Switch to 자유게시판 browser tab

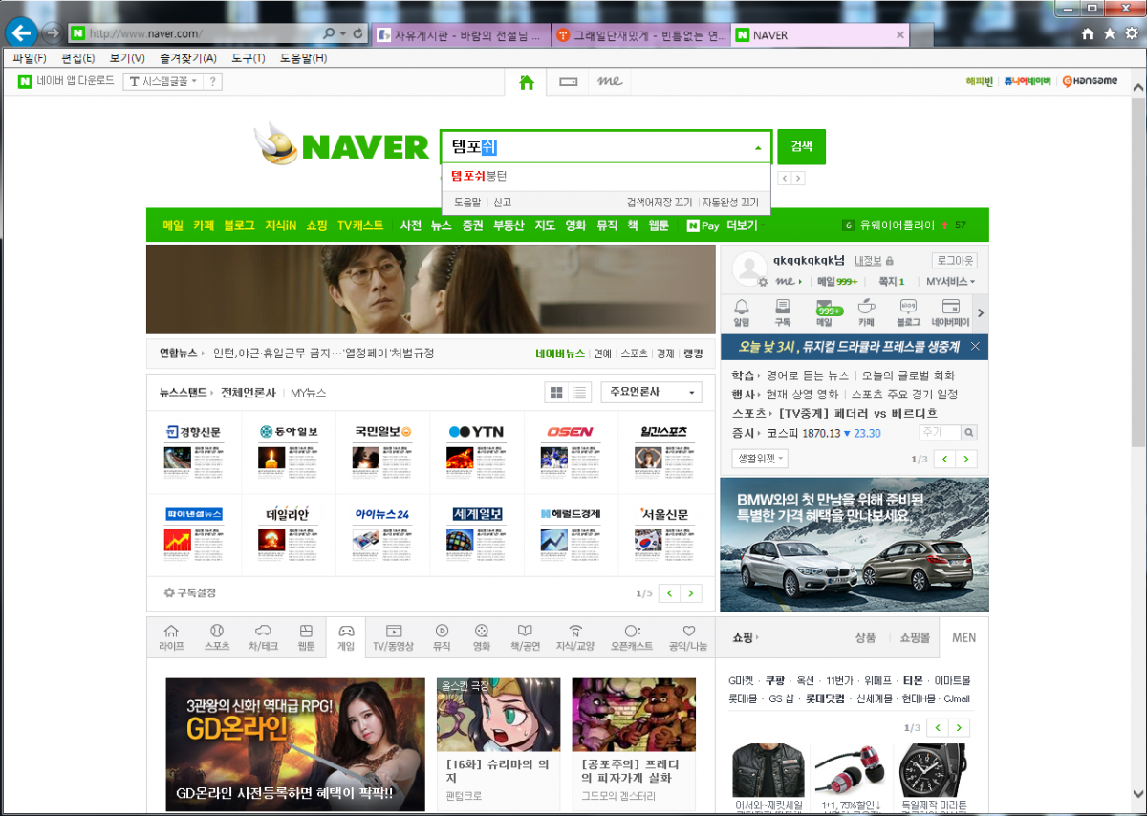pyautogui.click(x=460, y=35)
